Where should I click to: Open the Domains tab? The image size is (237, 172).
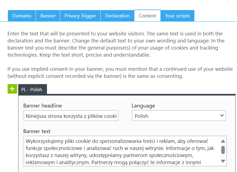pyautogui.click(x=22, y=16)
